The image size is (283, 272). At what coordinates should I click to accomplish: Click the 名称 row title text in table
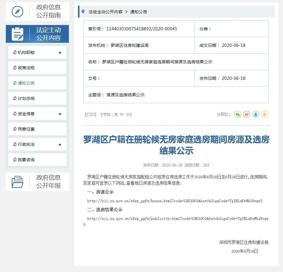157,62
